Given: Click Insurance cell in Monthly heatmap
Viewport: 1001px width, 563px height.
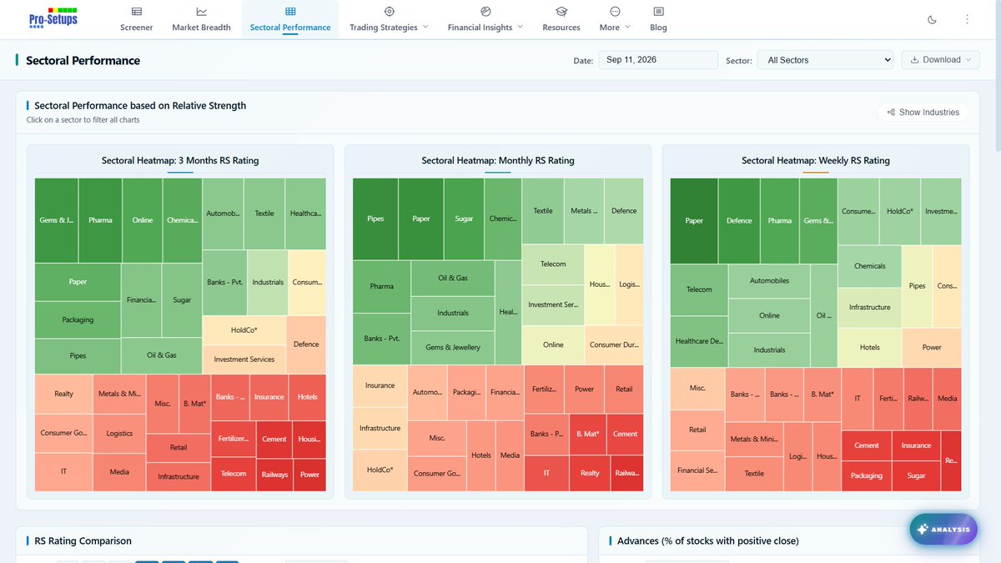Looking at the screenshot, I should click(380, 385).
